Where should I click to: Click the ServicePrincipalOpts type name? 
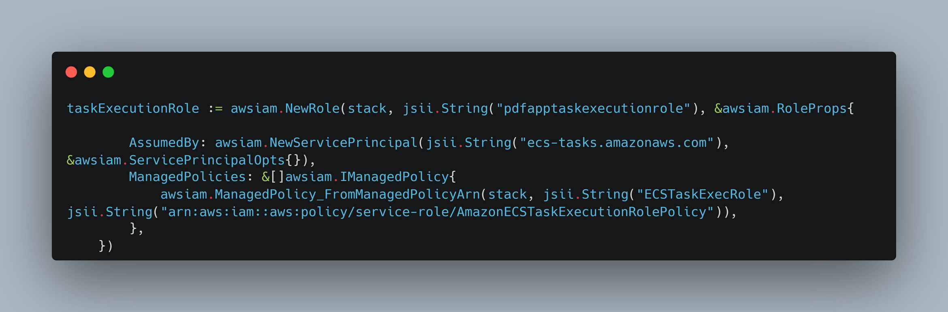point(207,160)
